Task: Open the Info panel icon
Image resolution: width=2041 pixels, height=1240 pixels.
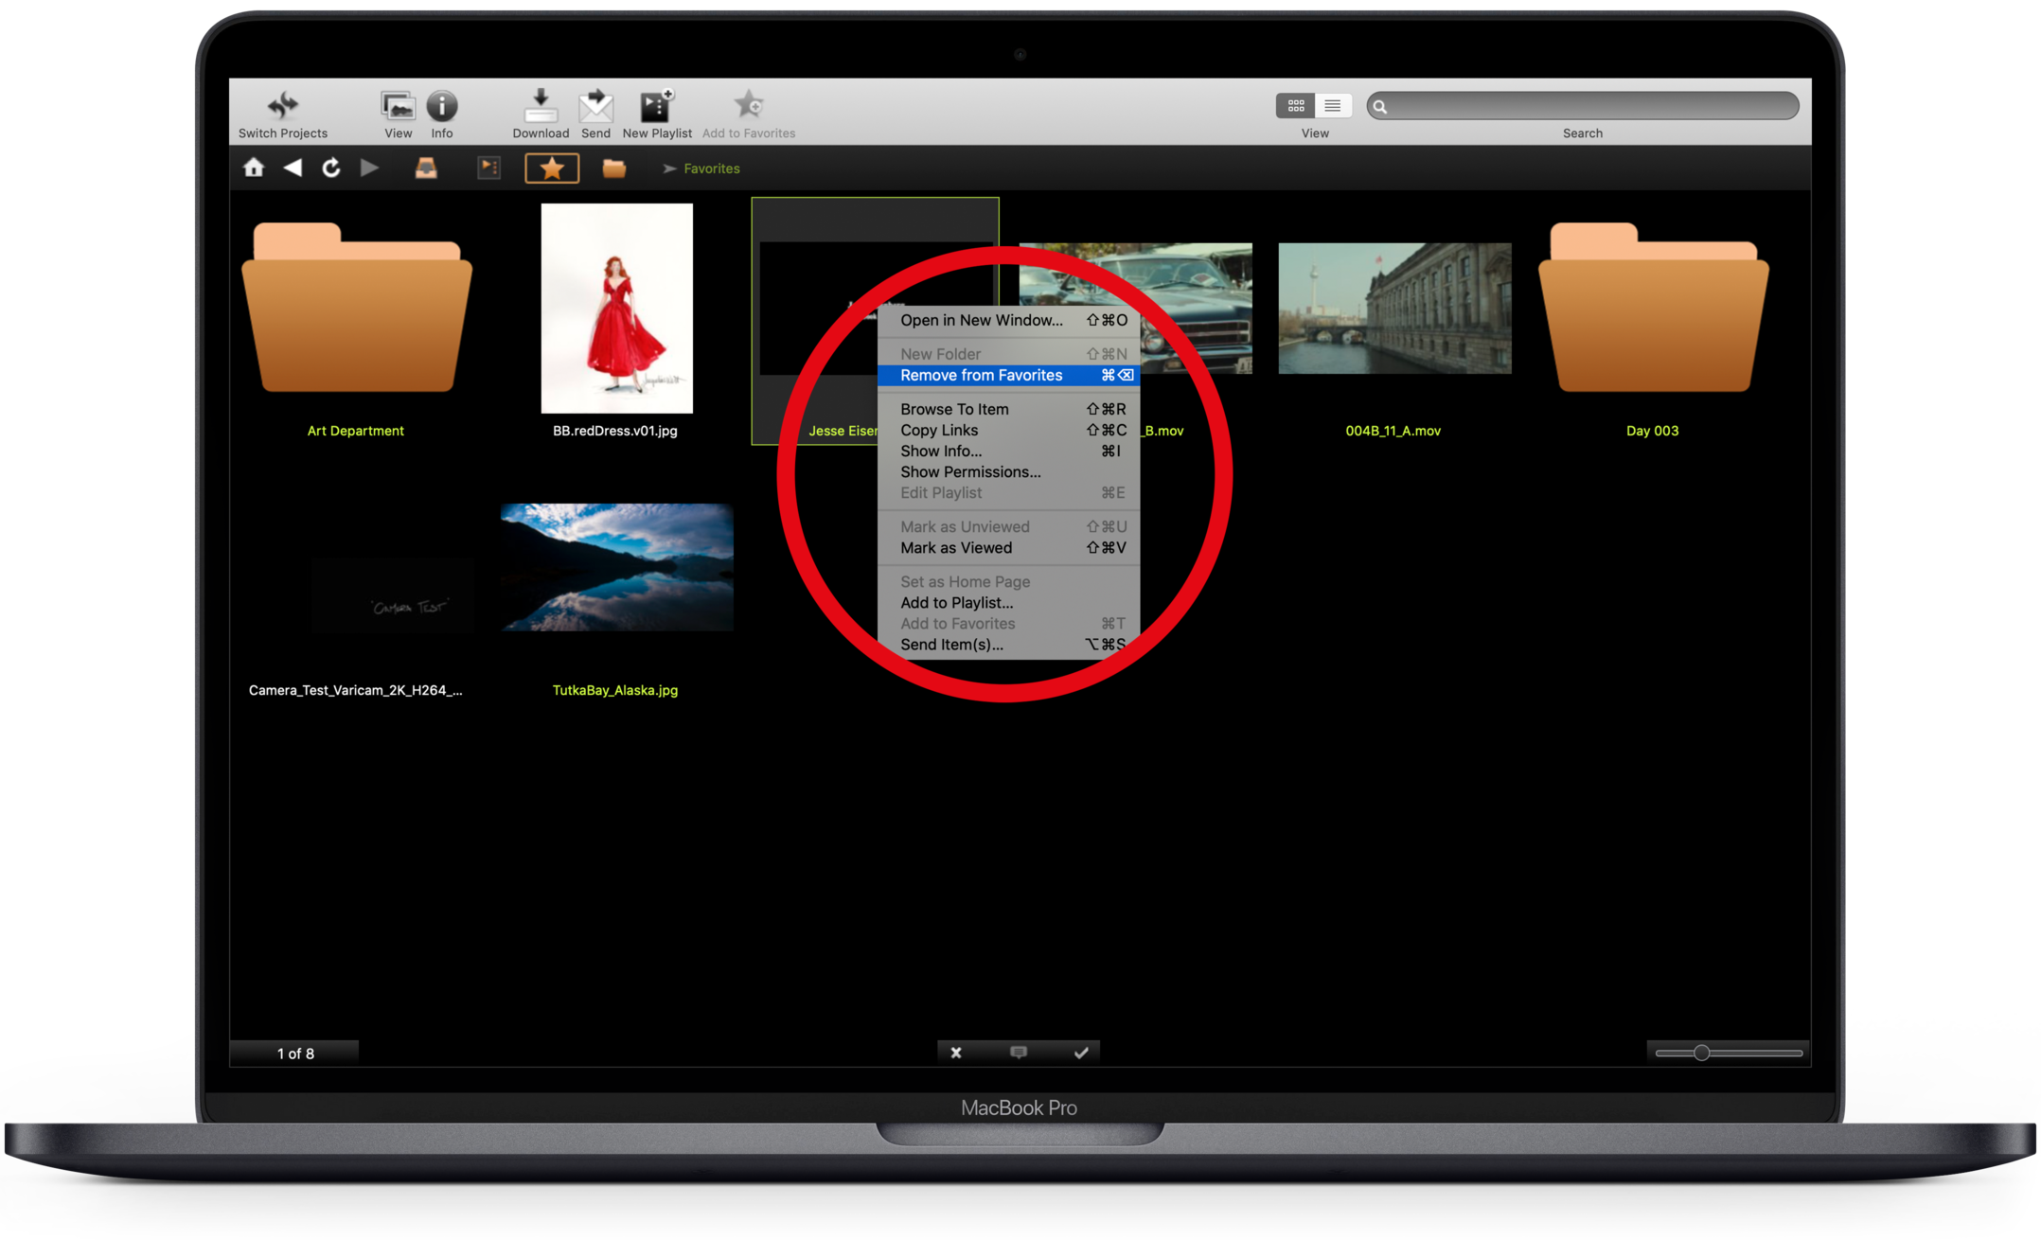Action: coord(441,106)
